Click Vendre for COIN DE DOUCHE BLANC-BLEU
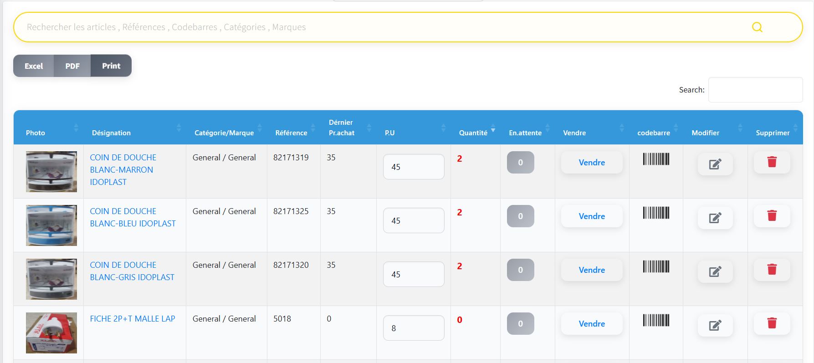The width and height of the screenshot is (814, 363). (591, 216)
